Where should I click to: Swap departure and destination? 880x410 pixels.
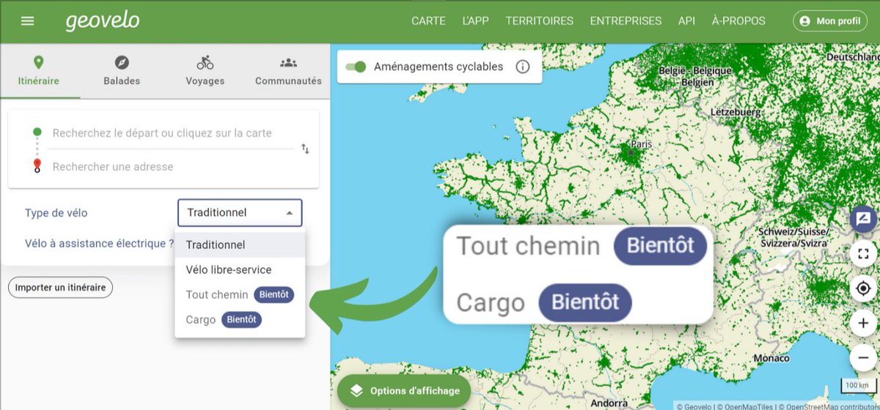click(305, 149)
